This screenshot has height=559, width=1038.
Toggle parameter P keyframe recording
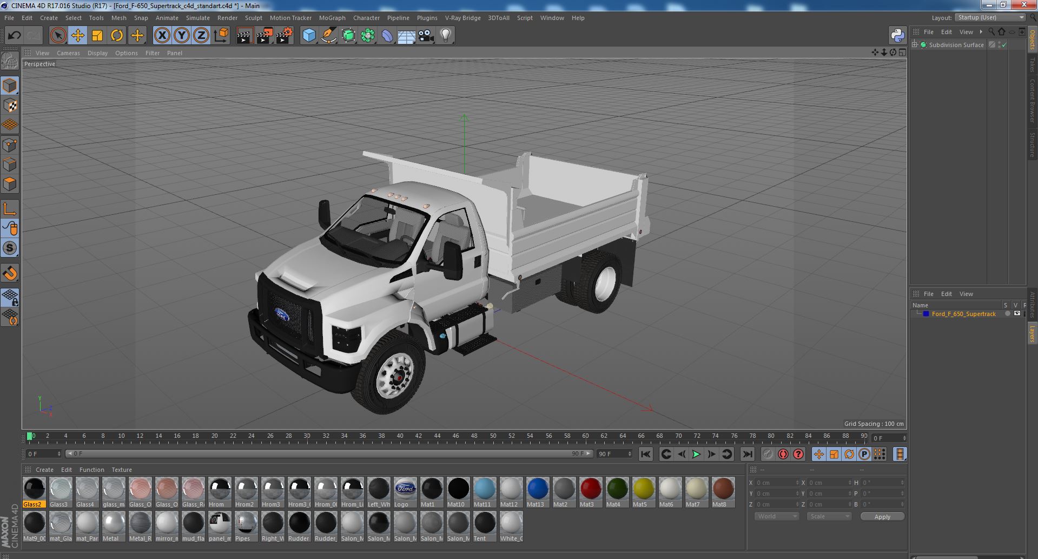(x=864, y=455)
